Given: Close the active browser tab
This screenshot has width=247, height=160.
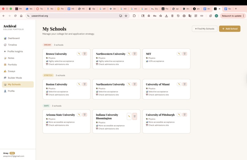Looking at the screenshot, I should [x=219, y=9].
